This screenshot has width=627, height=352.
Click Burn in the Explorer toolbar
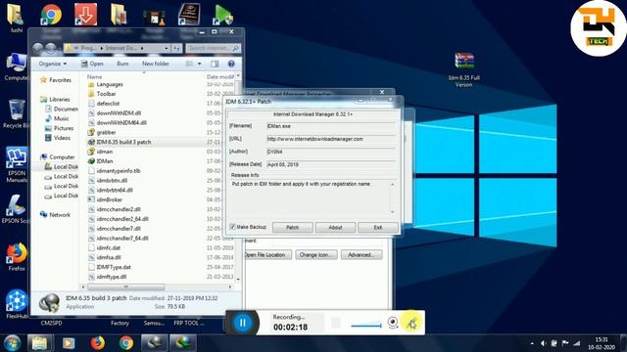tap(122, 64)
